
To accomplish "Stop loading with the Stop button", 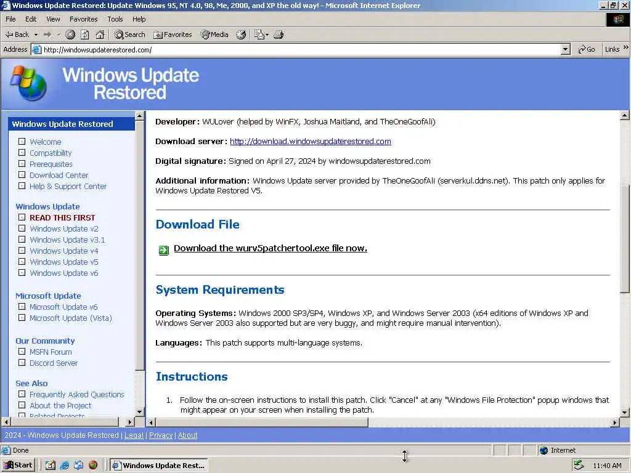I will [70, 34].
